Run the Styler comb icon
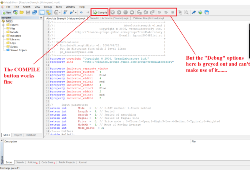Viewport: 250px width, 170px height. pos(194,12)
